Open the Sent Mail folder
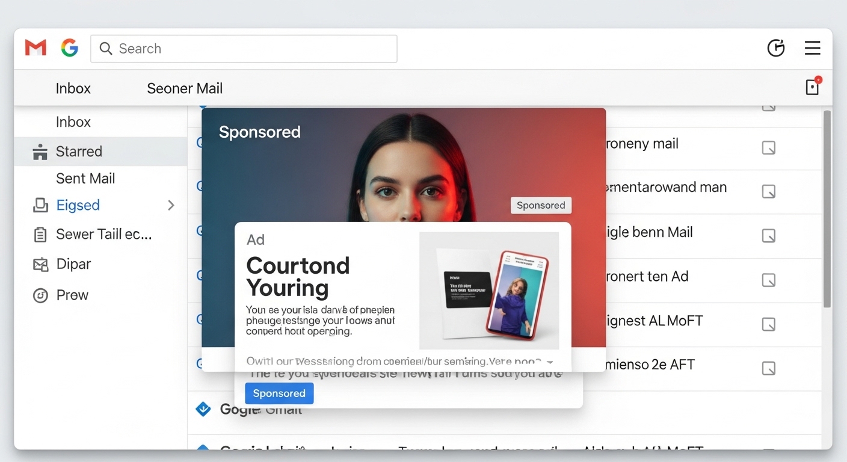The image size is (847, 462). 85,179
